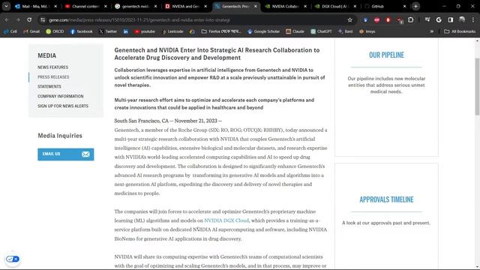Open the All Bookmarks folder
This screenshot has width=480, height=270.
point(460,31)
